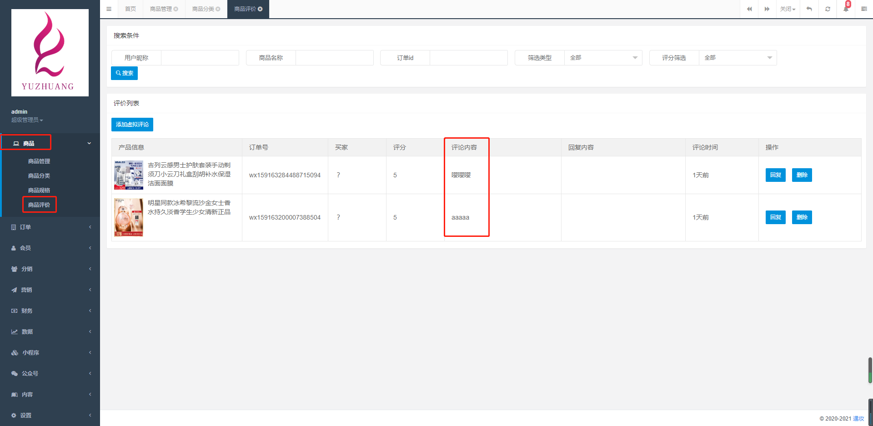Expand the 财务 sidebar menu

50,311
